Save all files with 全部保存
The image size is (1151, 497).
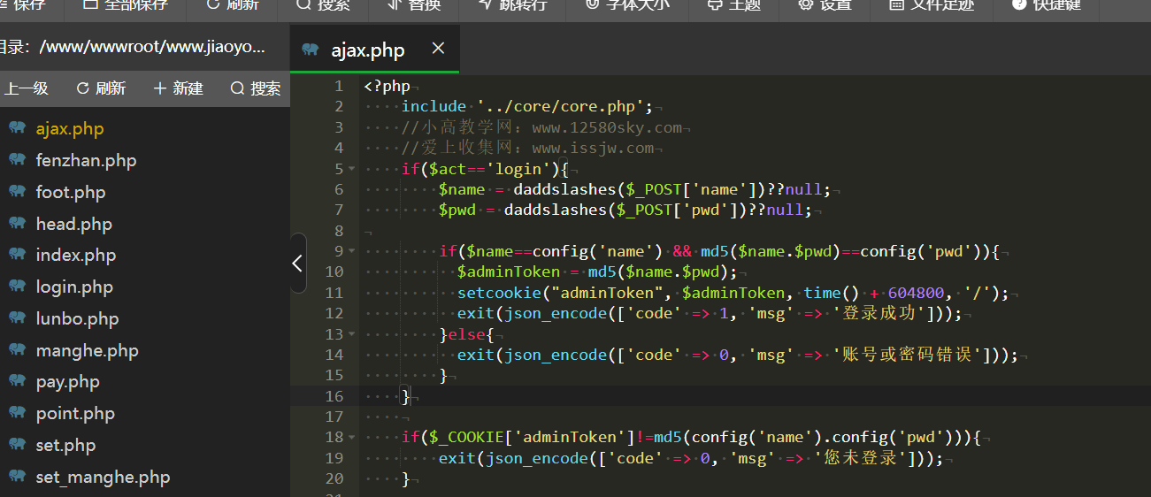pyautogui.click(x=125, y=5)
